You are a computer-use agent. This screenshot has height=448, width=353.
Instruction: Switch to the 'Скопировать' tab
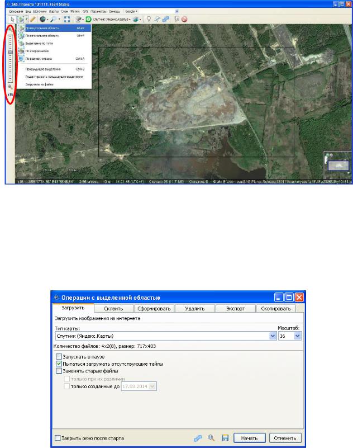click(x=276, y=309)
